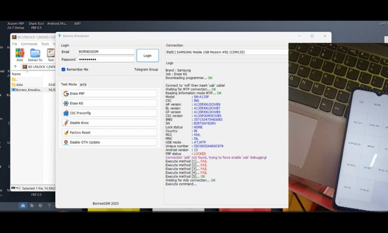
Task: Click the Erase FRP Google icon
Action: 66,94
